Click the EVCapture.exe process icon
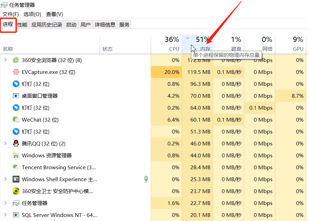309x221 pixels. coord(16,72)
